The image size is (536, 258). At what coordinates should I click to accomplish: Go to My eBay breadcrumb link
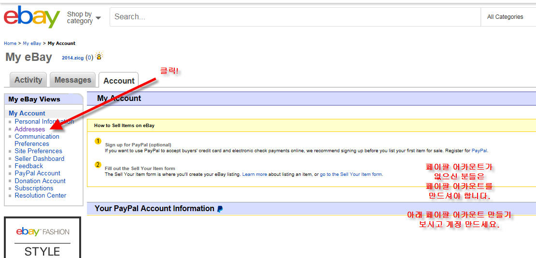(x=32, y=43)
